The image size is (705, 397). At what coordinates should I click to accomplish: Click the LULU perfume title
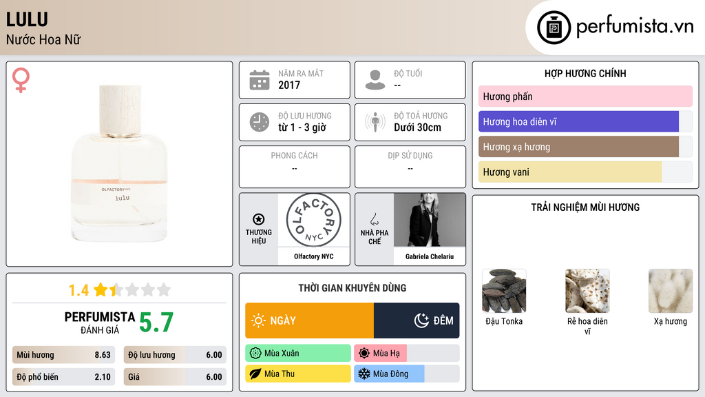point(27,20)
